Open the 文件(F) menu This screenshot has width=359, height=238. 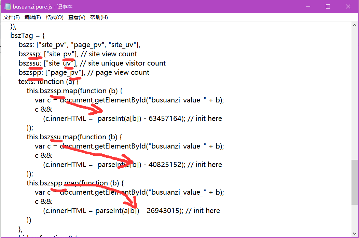click(x=12, y=17)
